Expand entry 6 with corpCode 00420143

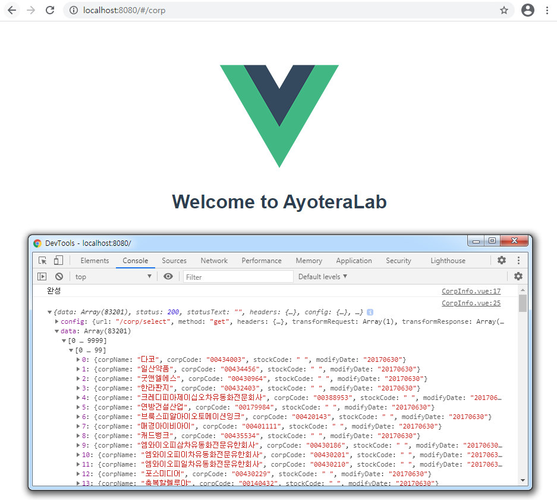pos(78,417)
